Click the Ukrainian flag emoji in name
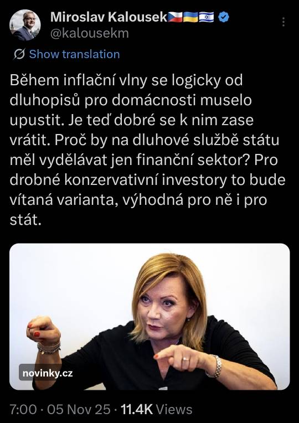Image resolution: width=299 pixels, height=423 pixels. point(191,17)
